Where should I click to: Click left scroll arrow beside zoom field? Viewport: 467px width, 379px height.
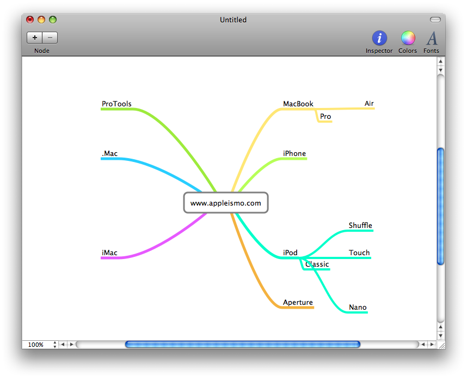63,345
